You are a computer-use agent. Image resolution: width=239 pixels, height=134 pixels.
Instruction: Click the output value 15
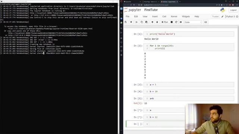[146, 103]
